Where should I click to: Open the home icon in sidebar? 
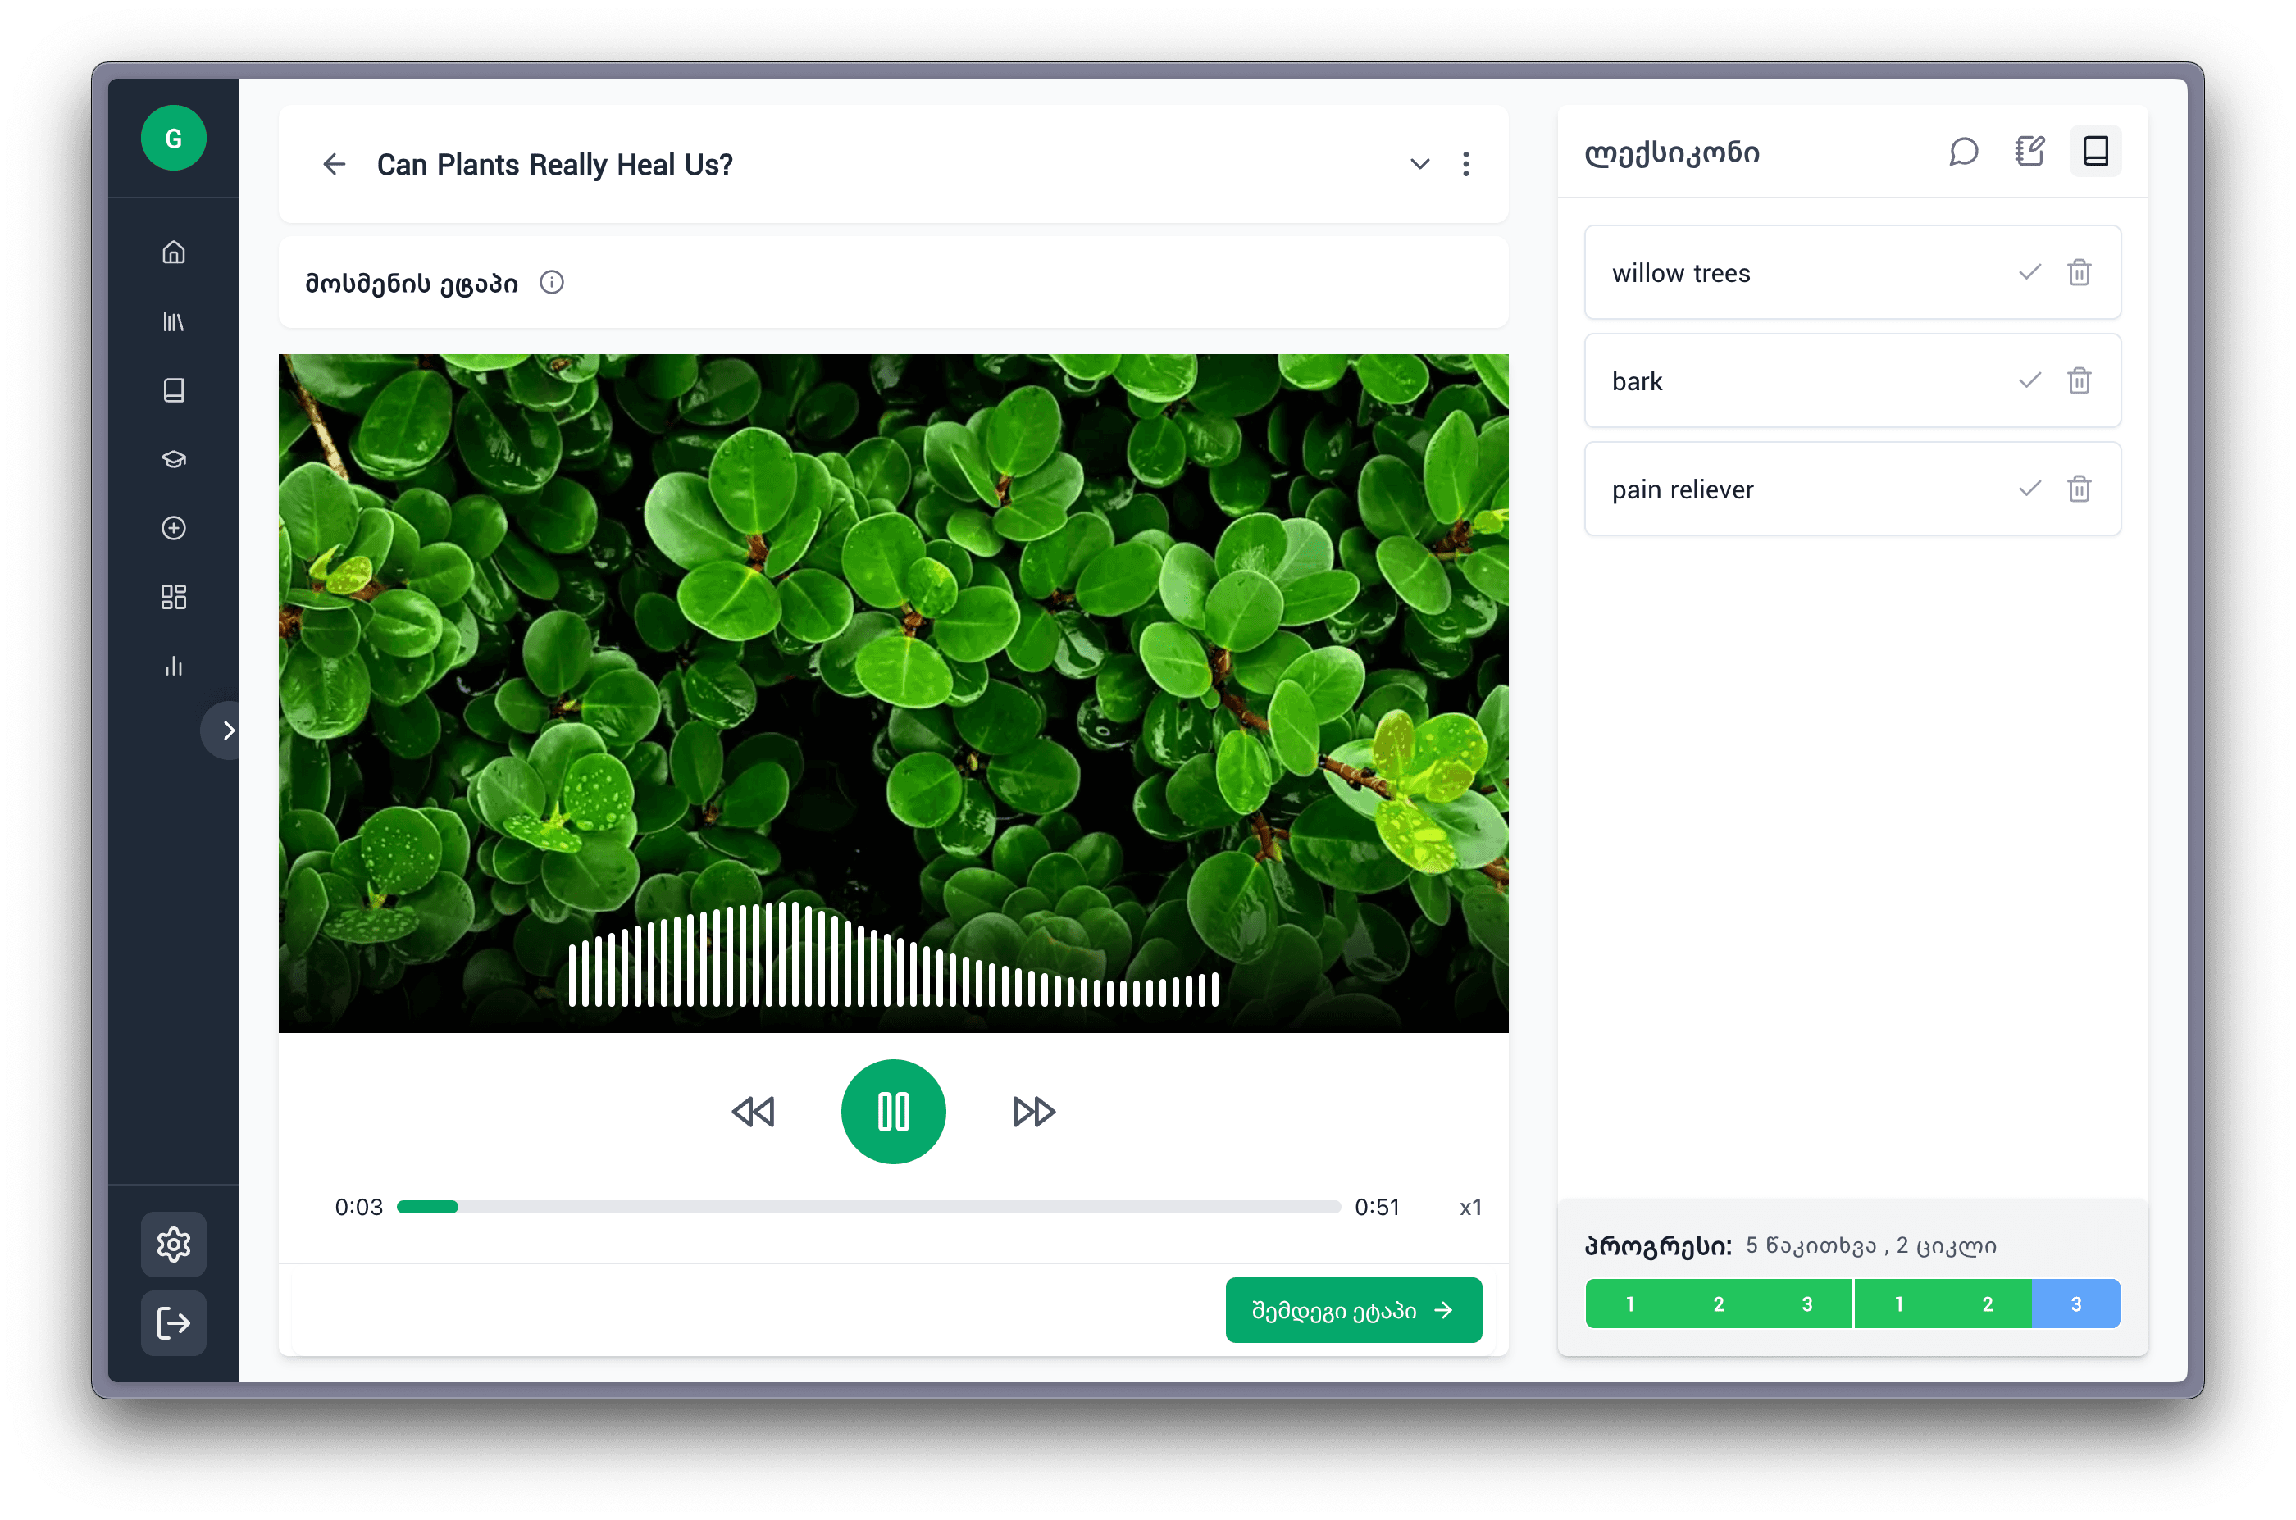point(174,252)
